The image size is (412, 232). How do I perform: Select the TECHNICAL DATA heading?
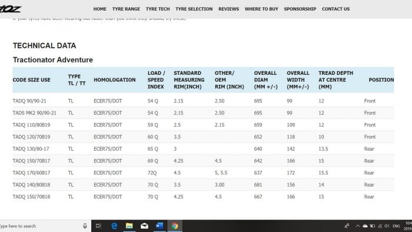(44, 46)
